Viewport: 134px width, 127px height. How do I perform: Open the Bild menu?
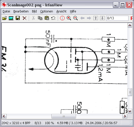pos(34,11)
